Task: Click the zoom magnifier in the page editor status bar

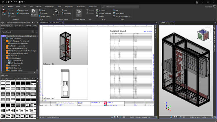Action: (x=153, y=117)
